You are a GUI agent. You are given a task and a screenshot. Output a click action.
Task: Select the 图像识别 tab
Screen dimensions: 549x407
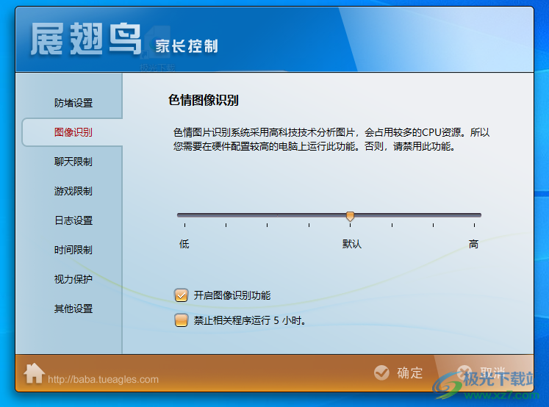(73, 132)
